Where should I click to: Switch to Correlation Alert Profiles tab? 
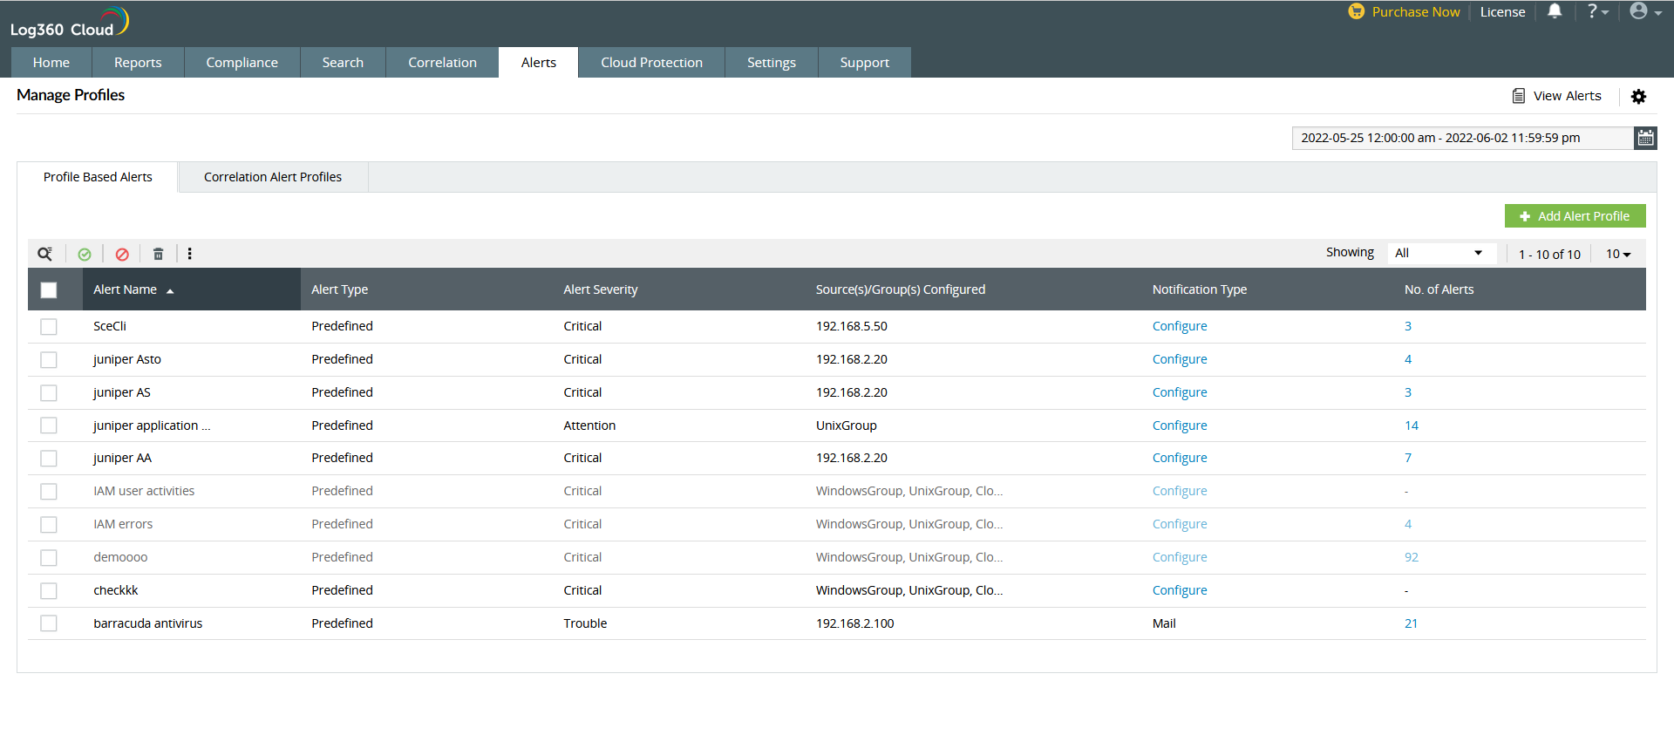[272, 177]
